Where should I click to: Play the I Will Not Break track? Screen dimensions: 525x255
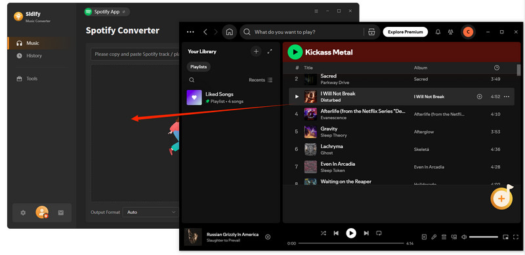tap(297, 97)
